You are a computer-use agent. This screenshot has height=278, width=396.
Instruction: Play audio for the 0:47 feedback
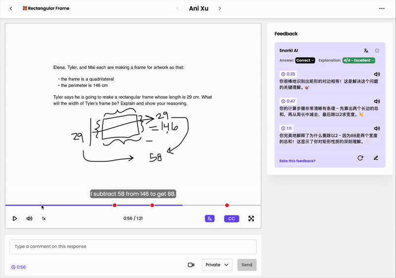(377, 101)
